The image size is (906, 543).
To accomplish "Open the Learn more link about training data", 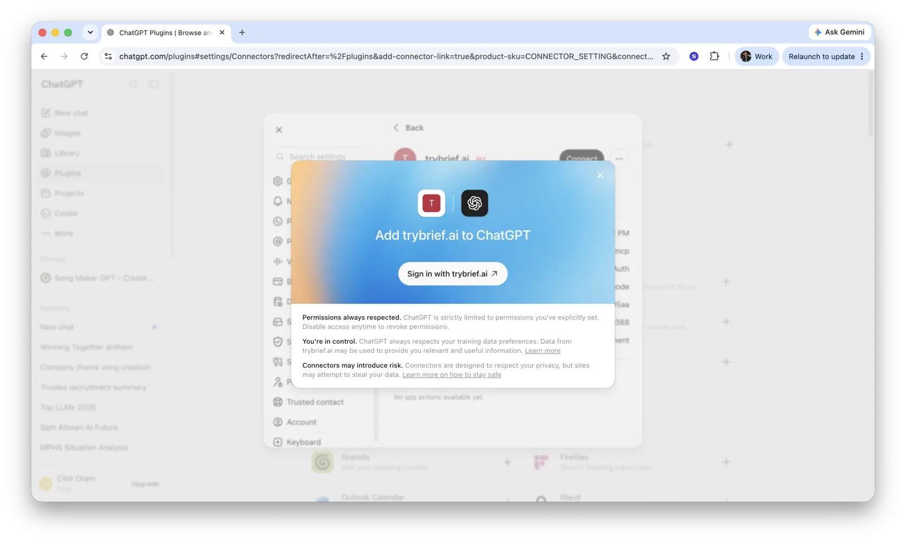I will (542, 351).
